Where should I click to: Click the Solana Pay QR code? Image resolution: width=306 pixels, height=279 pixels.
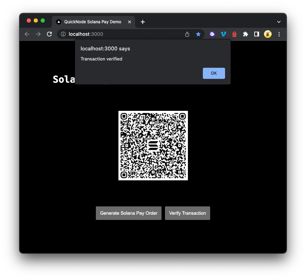[153, 146]
